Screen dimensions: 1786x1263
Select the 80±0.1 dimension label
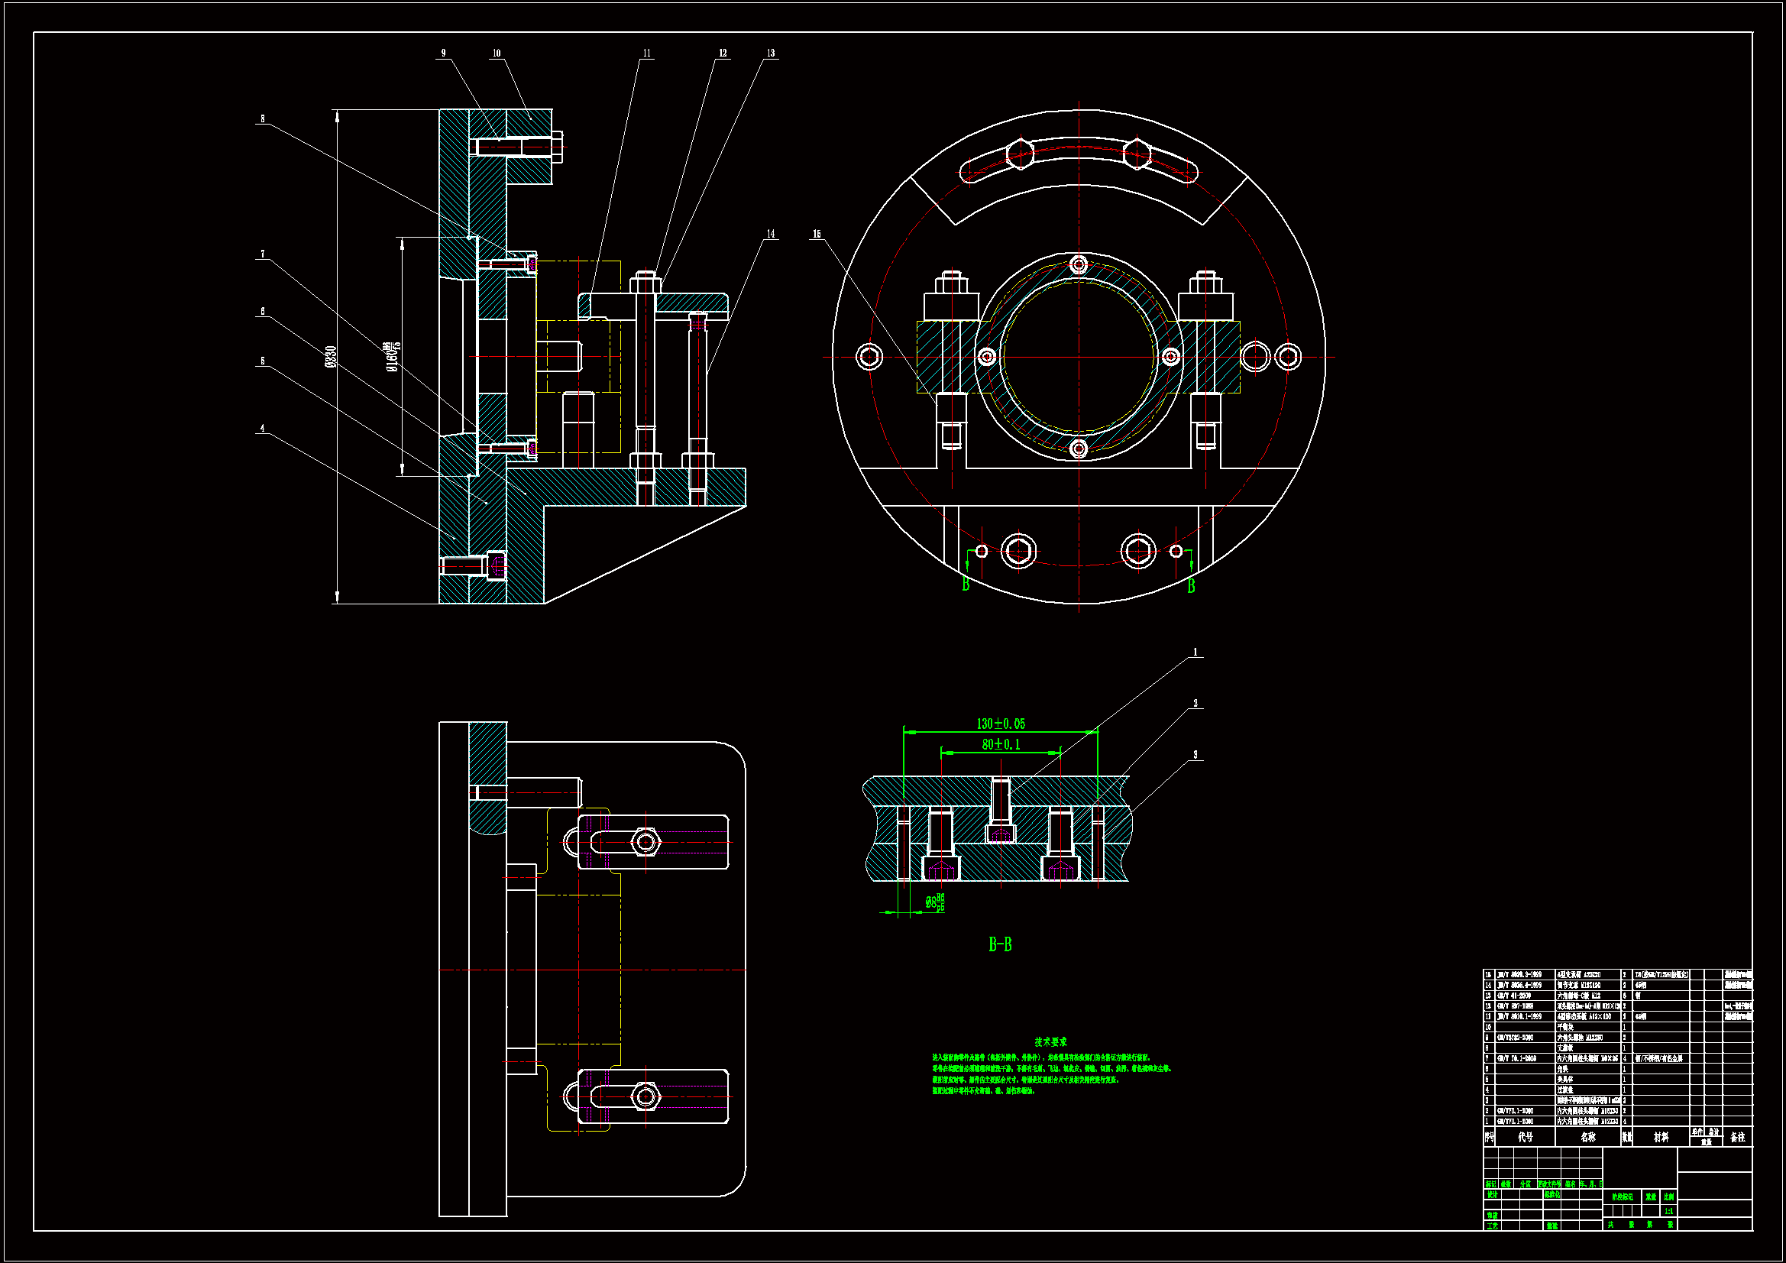tap(1001, 745)
